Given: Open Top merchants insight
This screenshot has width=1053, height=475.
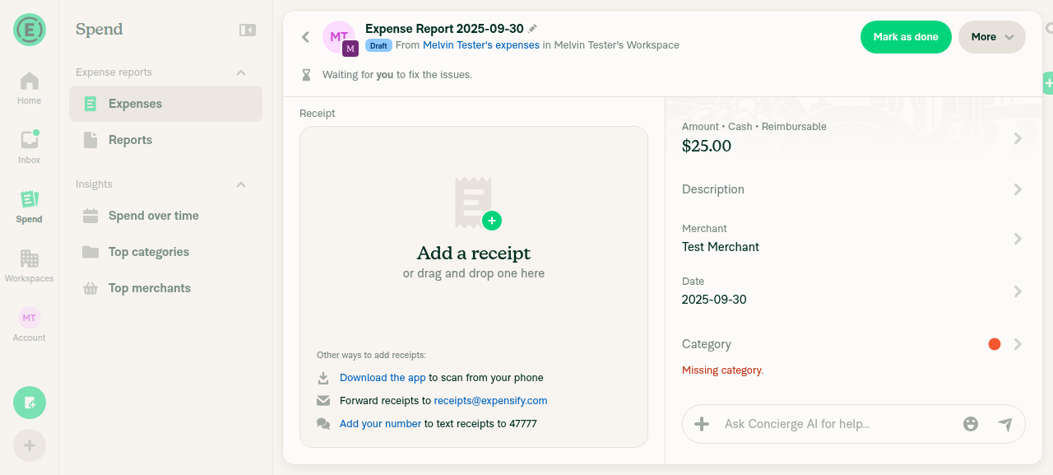Looking at the screenshot, I should click(165, 288).
